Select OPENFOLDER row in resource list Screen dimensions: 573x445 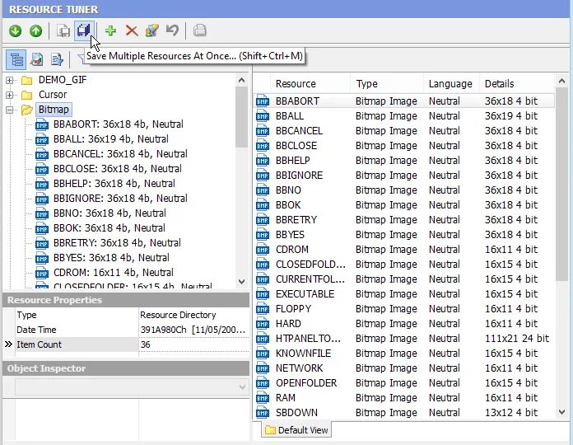[403, 383]
